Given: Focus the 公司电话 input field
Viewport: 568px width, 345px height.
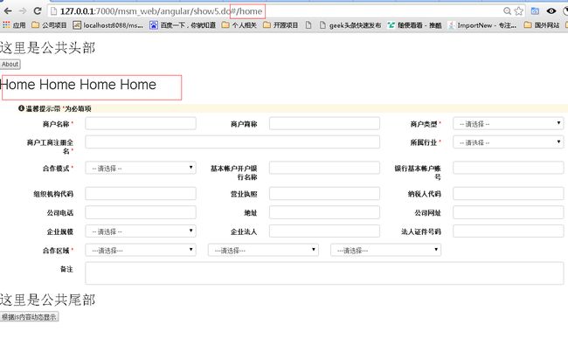Looking at the screenshot, I should pyautogui.click(x=141, y=212).
